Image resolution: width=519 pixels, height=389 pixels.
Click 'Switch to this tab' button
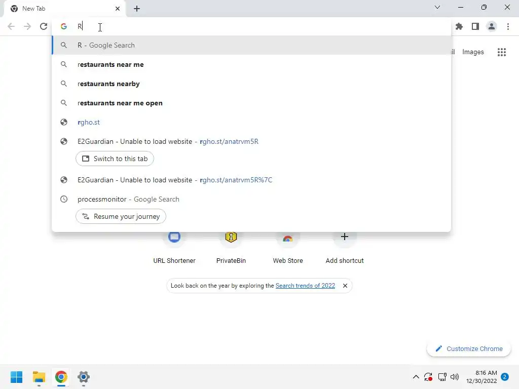click(x=115, y=159)
